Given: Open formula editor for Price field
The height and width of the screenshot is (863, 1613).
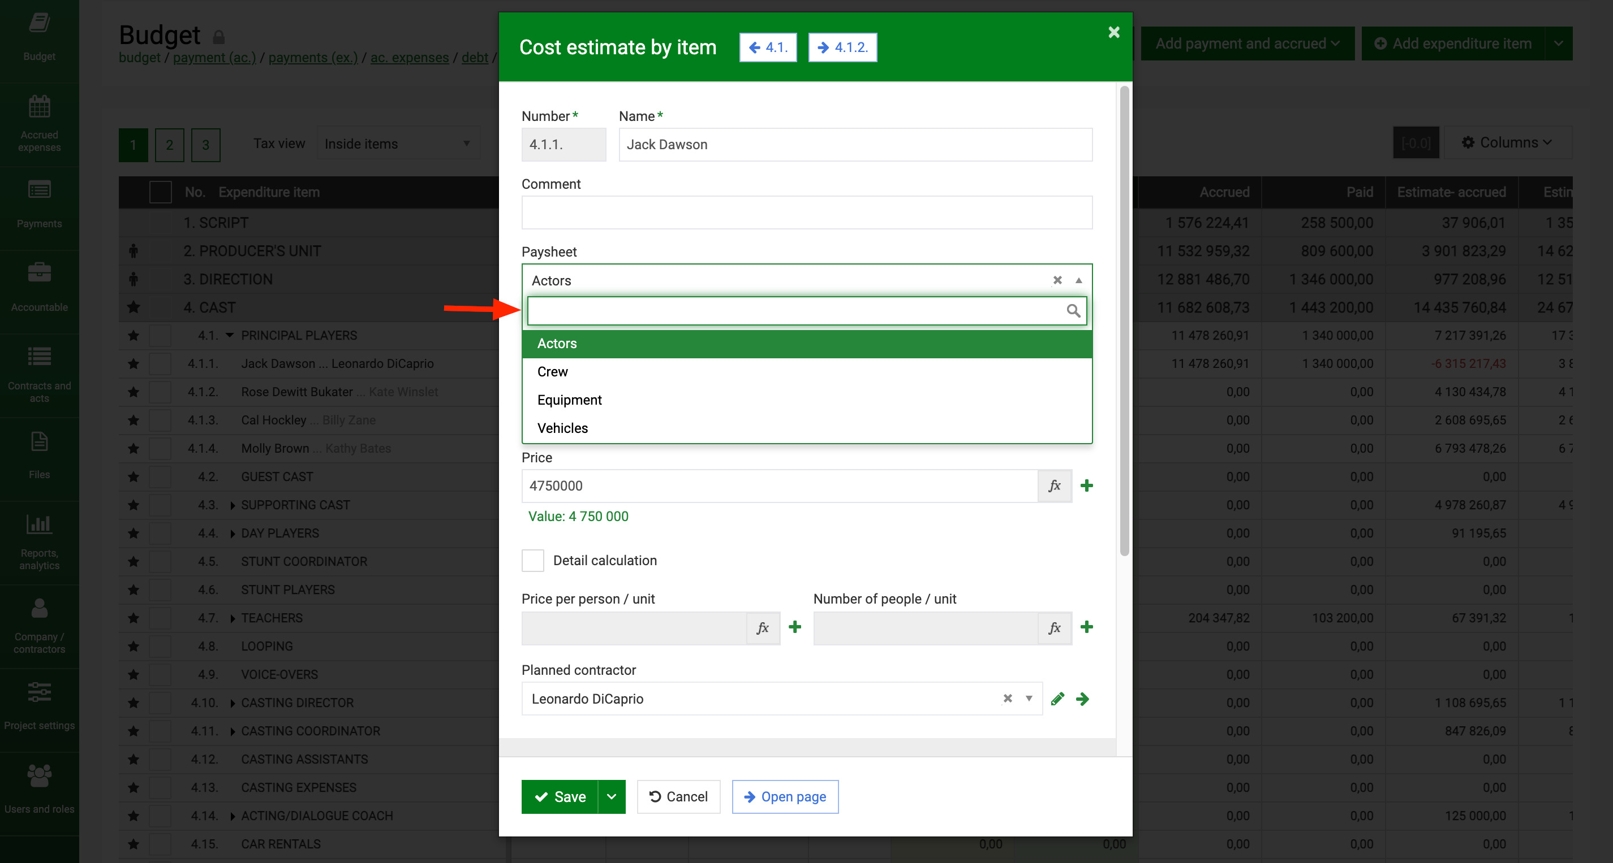Looking at the screenshot, I should click(x=1055, y=486).
